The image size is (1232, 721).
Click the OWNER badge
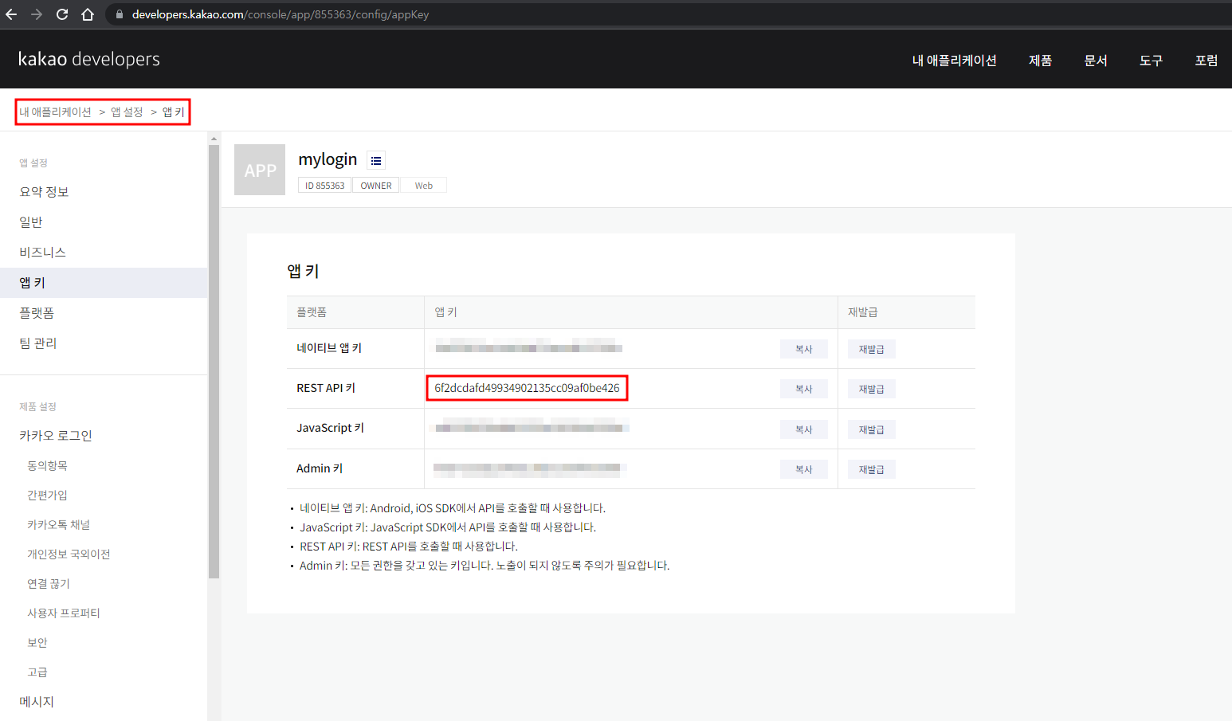pyautogui.click(x=376, y=186)
